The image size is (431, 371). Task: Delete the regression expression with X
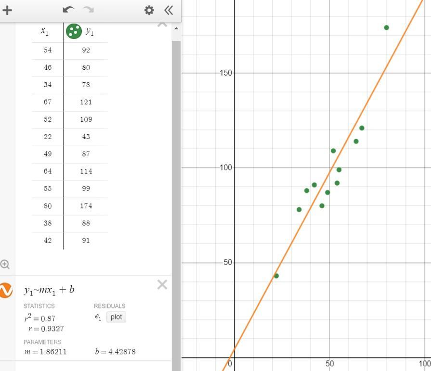click(x=162, y=285)
